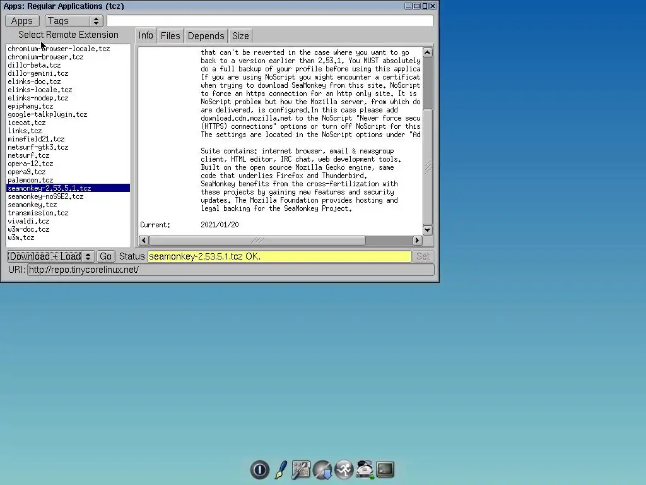Select chromium-browser.tcz in the list
The height and width of the screenshot is (485, 646).
[x=68, y=57]
